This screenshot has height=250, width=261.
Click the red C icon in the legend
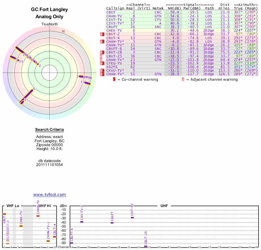point(114,79)
